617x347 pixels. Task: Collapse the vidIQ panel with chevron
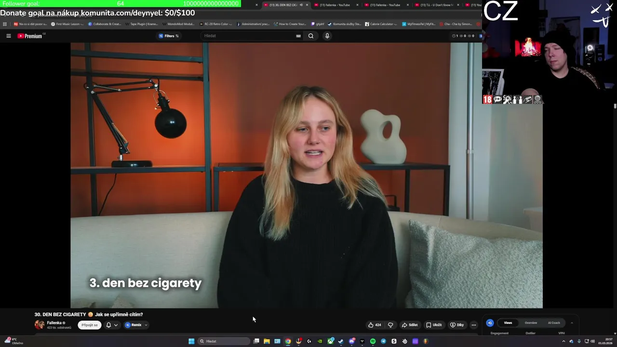(x=572, y=323)
